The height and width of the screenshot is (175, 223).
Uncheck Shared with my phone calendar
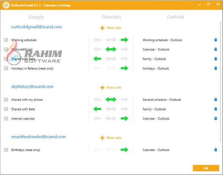(6, 100)
